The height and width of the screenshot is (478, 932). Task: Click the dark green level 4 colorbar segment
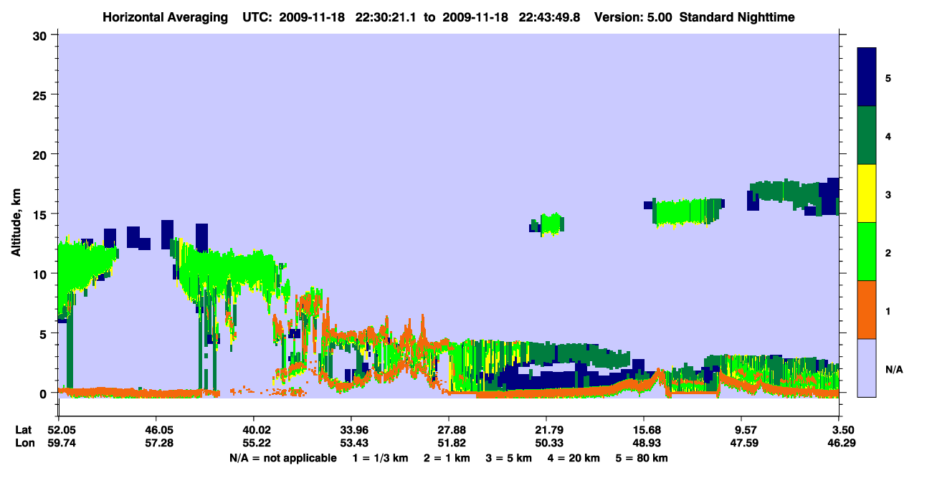[x=867, y=135]
